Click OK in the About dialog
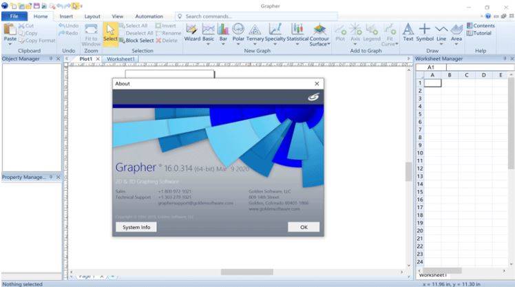 pyautogui.click(x=304, y=227)
